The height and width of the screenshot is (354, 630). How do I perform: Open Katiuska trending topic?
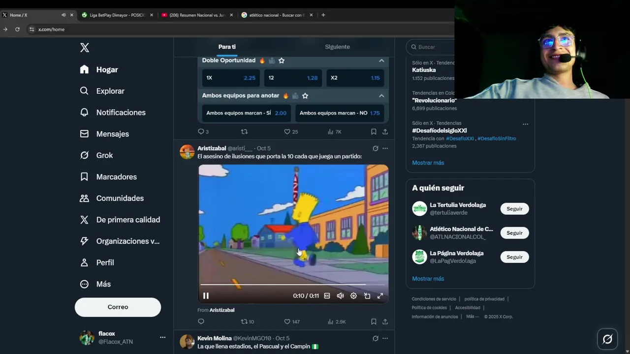pyautogui.click(x=424, y=70)
